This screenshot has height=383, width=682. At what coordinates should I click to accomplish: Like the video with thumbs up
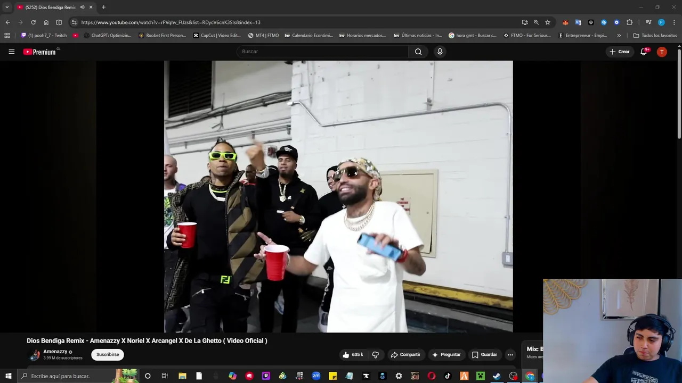click(352, 355)
